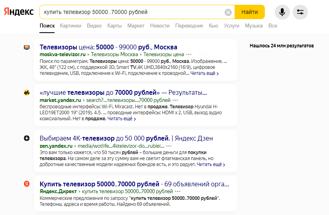Screen dimensions: 329x215
Task: Open the moskva-televizor.ru domain link
Action: (x=63, y=55)
